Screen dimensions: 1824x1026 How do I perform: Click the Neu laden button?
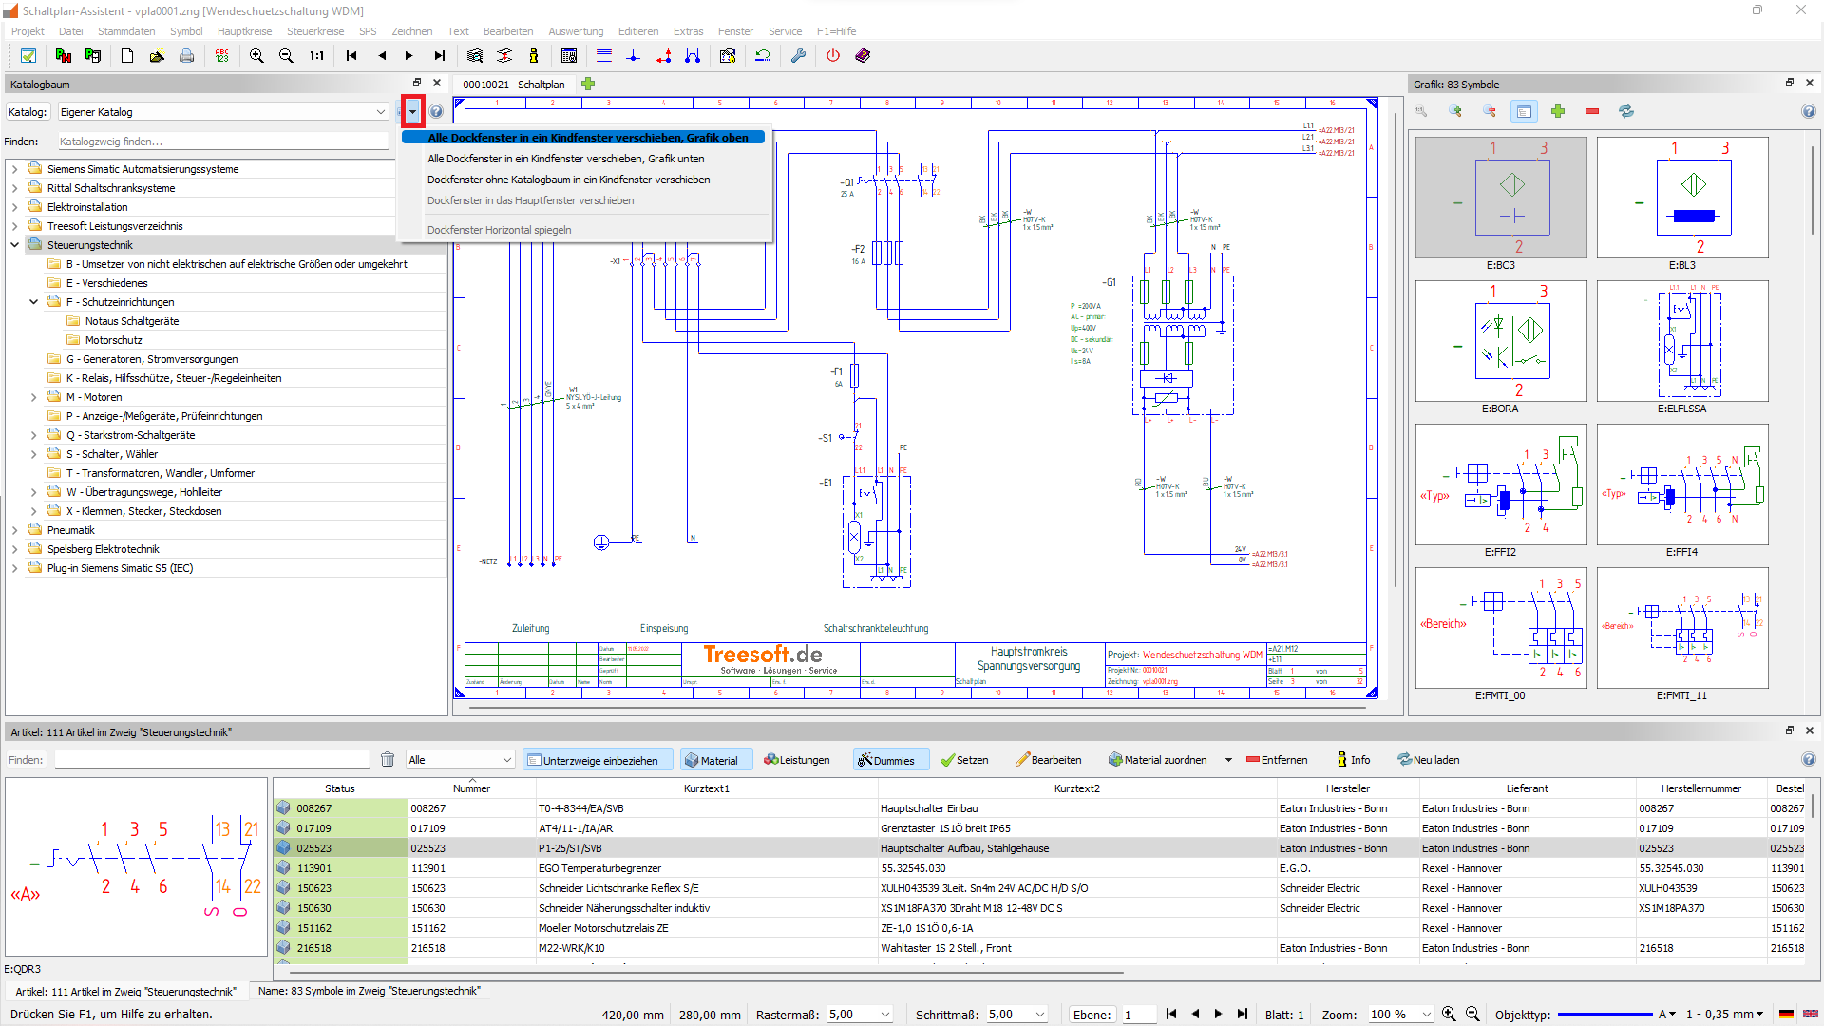click(x=1429, y=760)
